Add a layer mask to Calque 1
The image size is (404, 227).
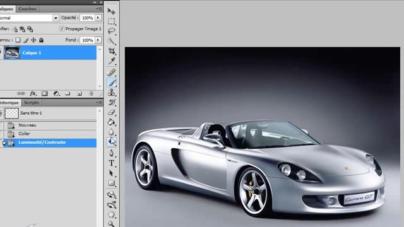(x=45, y=93)
